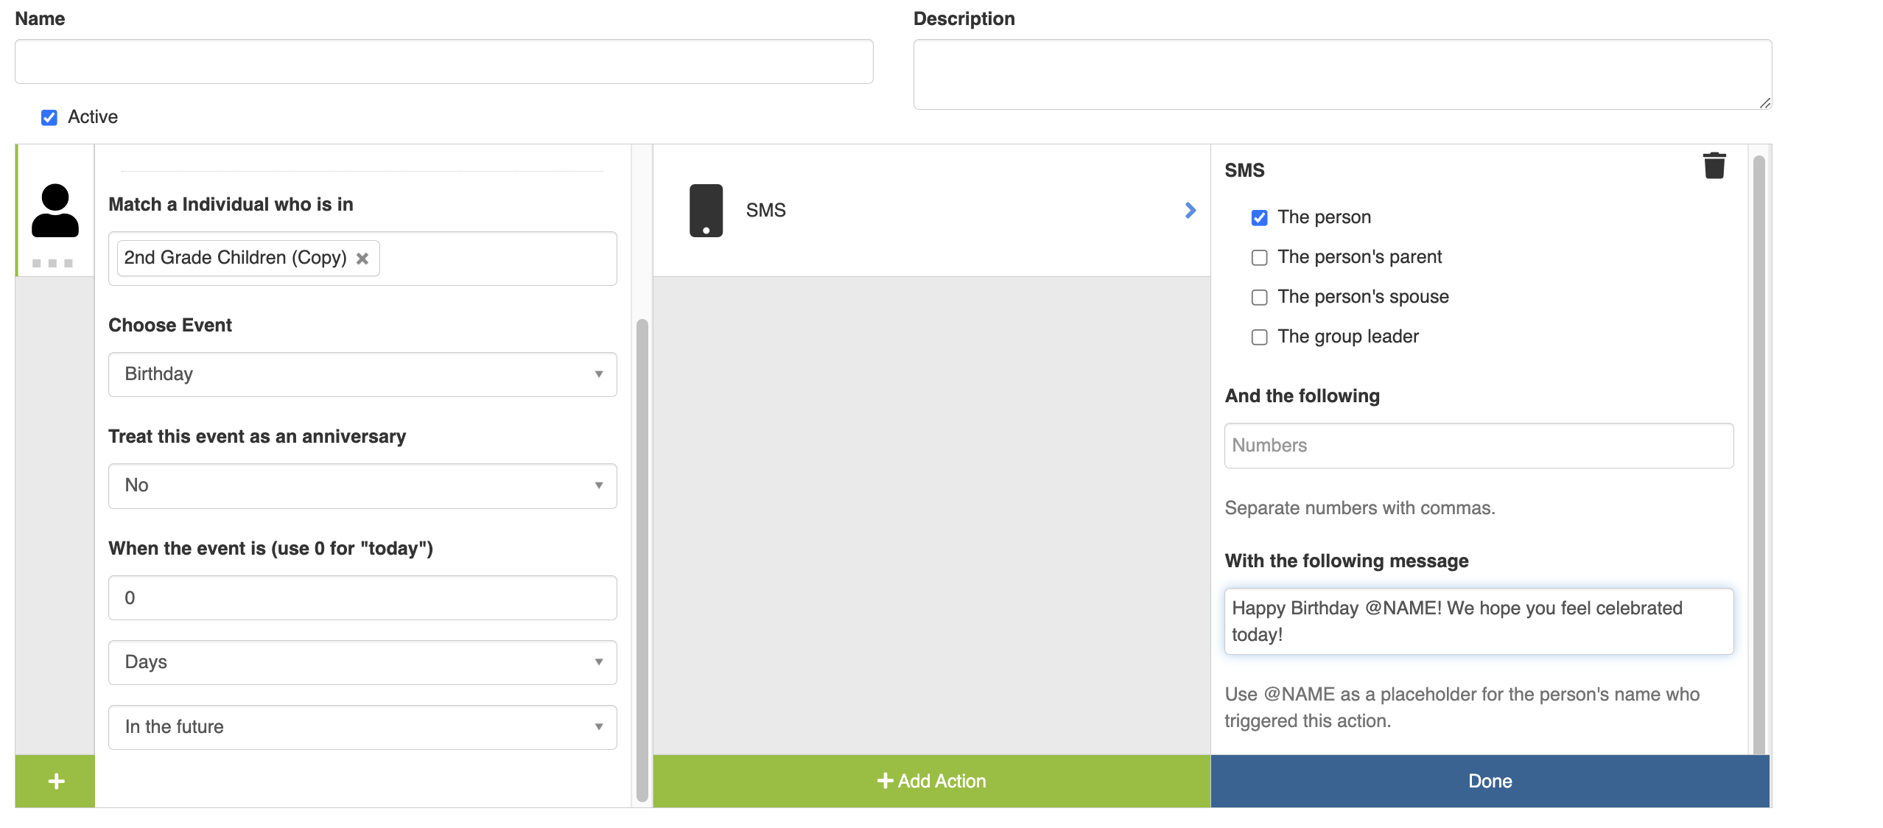
Task: Click the SMS phone icon
Action: [706, 211]
